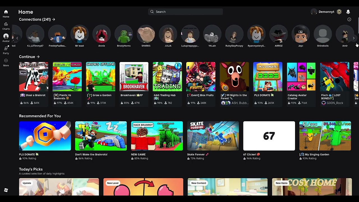Click the Roblox Studio icon at sidebar bottom
This screenshot has width=359, height=202.
coord(6,190)
